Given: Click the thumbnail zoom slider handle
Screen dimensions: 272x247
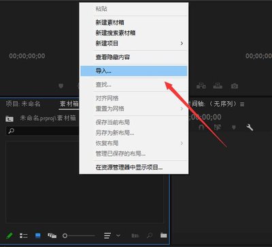Looking at the screenshot, I should [x=65, y=235].
